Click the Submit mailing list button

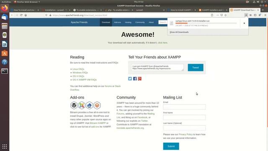pyautogui.click(x=171, y=146)
